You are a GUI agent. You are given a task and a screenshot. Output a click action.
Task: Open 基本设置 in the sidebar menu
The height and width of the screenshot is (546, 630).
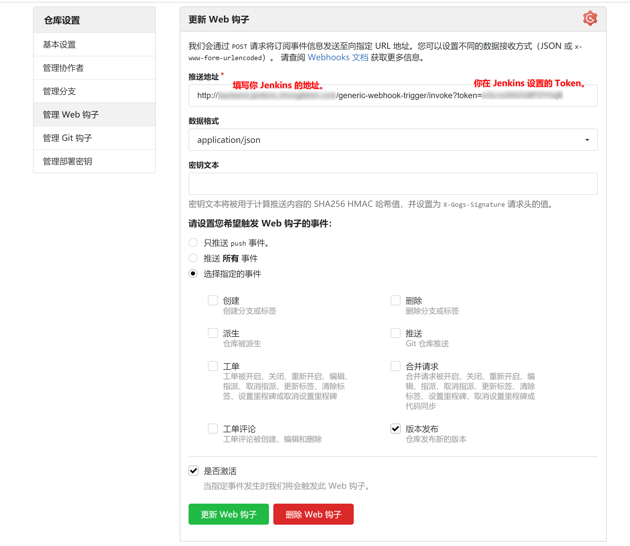tap(59, 44)
